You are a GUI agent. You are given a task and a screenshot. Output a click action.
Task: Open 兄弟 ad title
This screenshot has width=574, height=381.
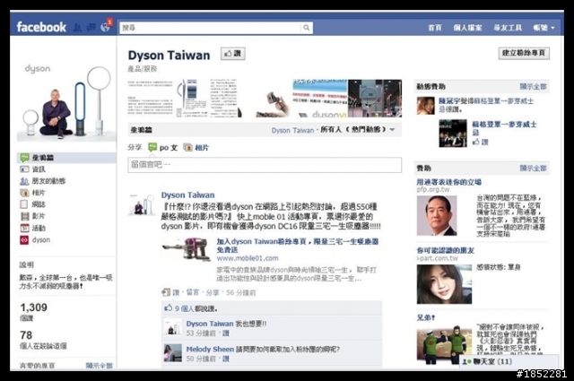click(426, 317)
